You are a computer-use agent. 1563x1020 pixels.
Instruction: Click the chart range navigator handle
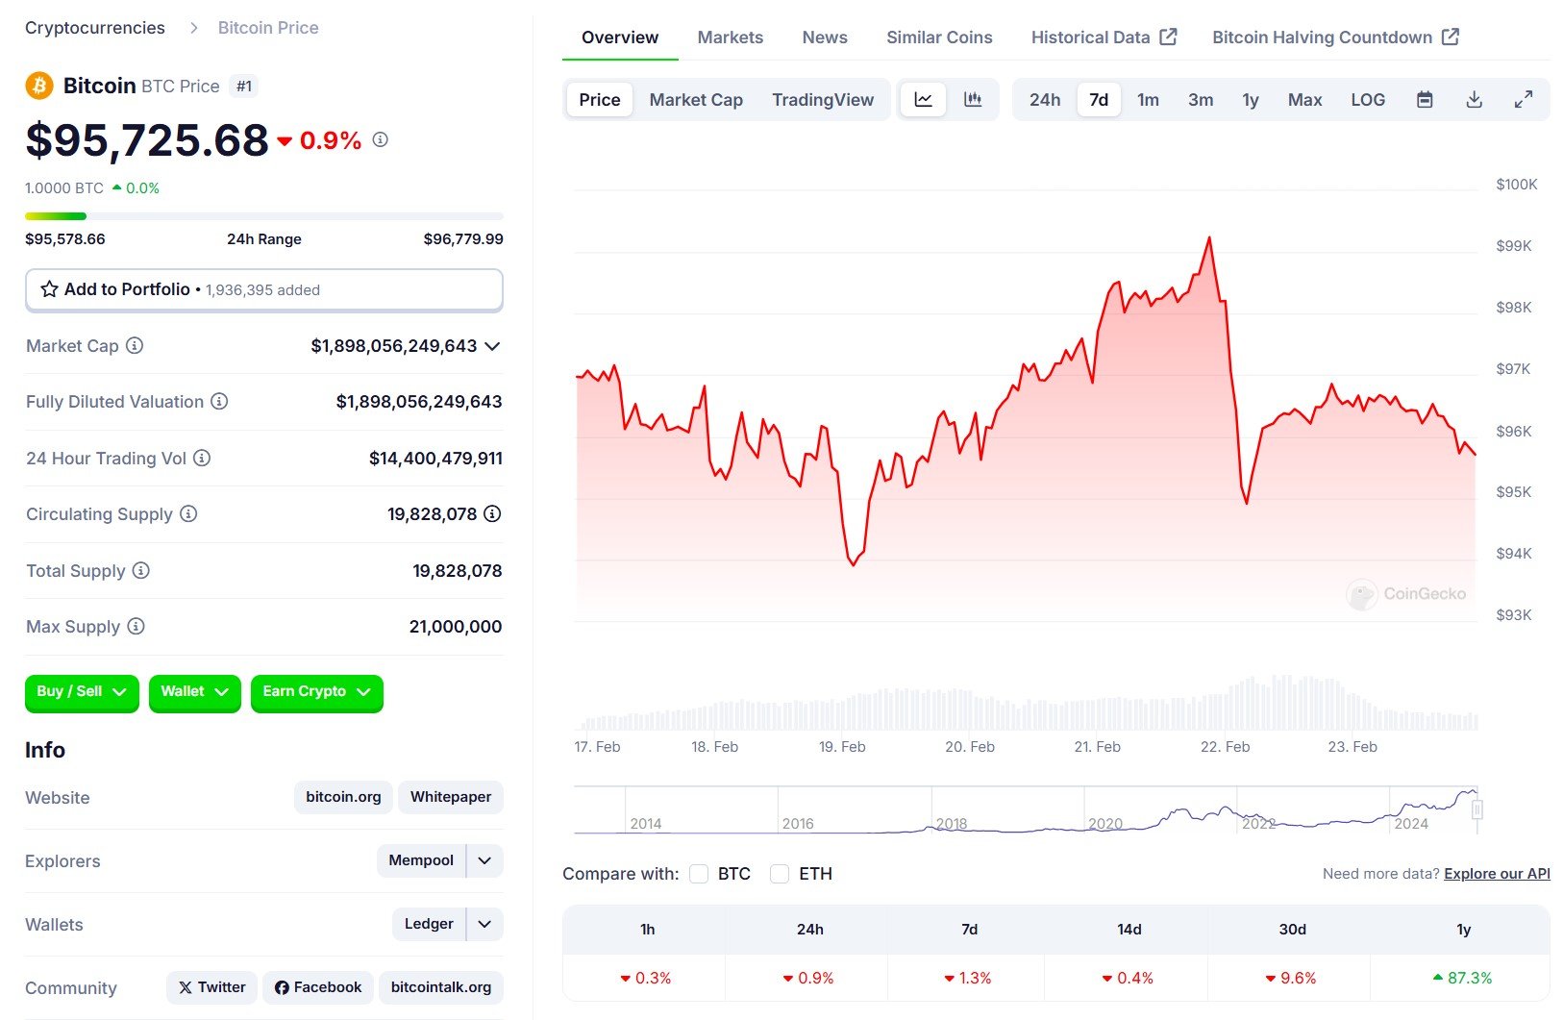(1477, 809)
